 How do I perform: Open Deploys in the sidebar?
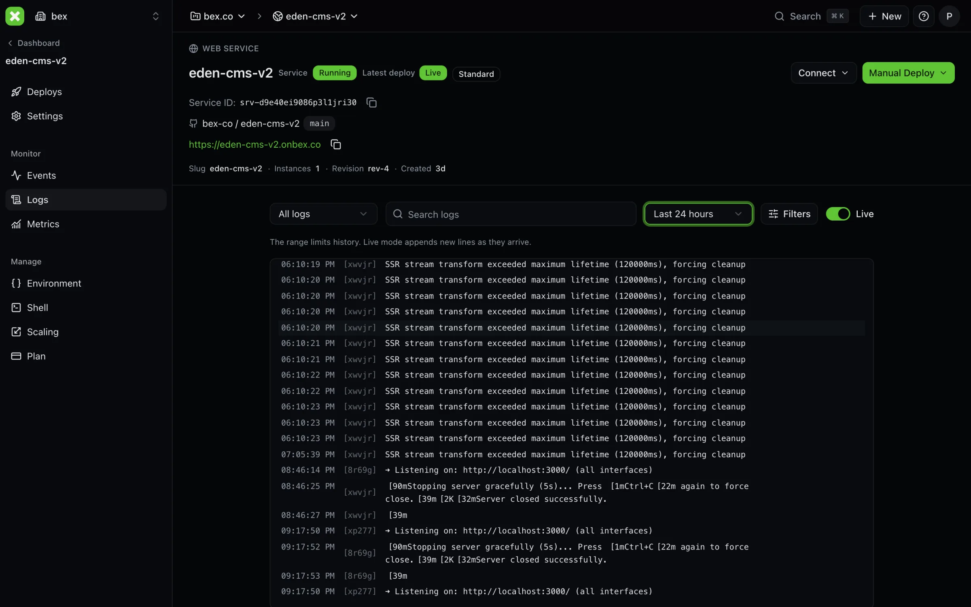(86, 92)
